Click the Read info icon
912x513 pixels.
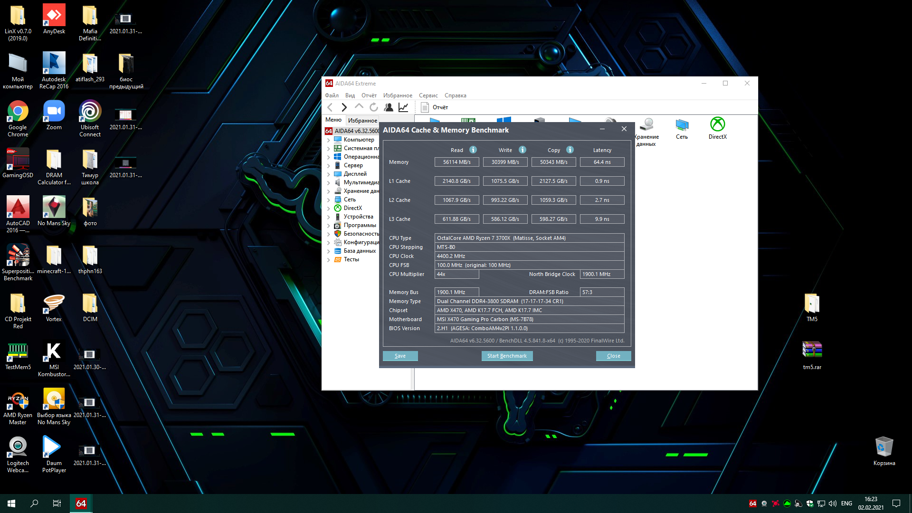[473, 150]
